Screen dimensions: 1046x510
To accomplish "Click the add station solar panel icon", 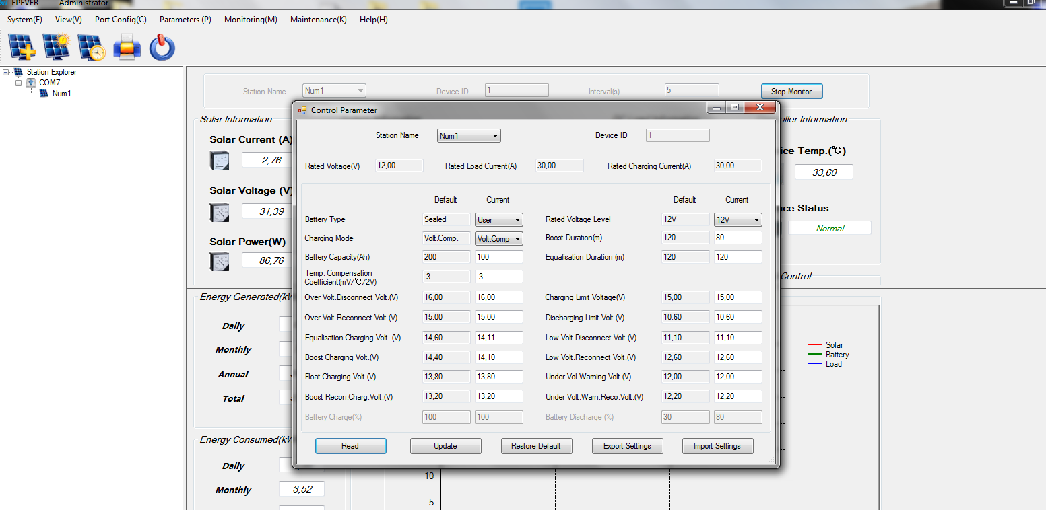I will (22, 47).
